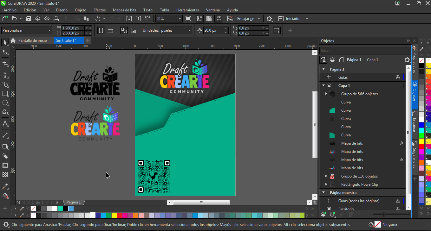
Task: Switch to the Pantalla de inicio tab
Action: coord(32,41)
